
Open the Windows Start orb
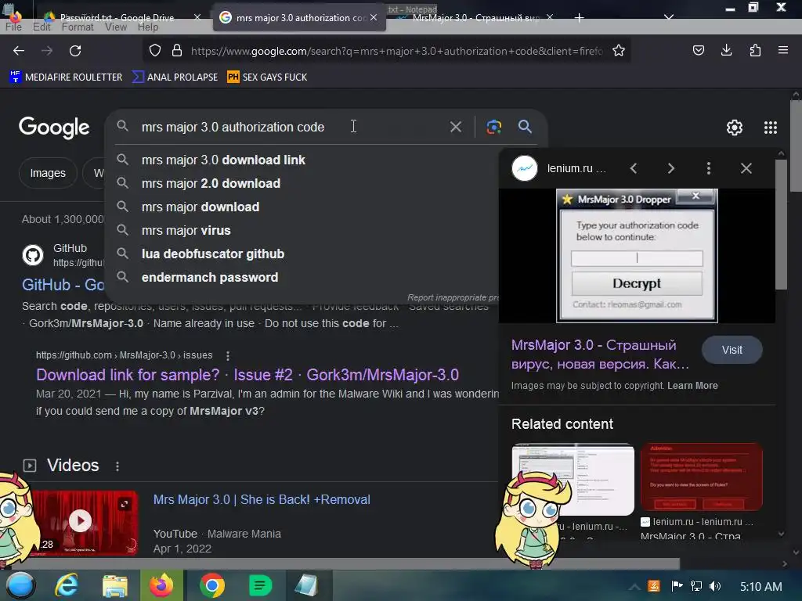(20, 585)
